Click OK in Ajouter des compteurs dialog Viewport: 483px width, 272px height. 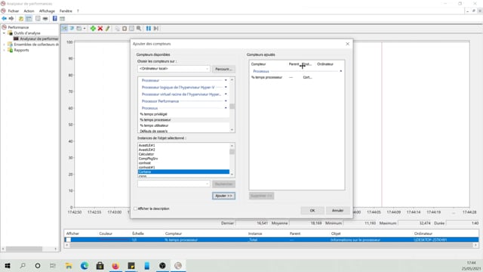312,210
